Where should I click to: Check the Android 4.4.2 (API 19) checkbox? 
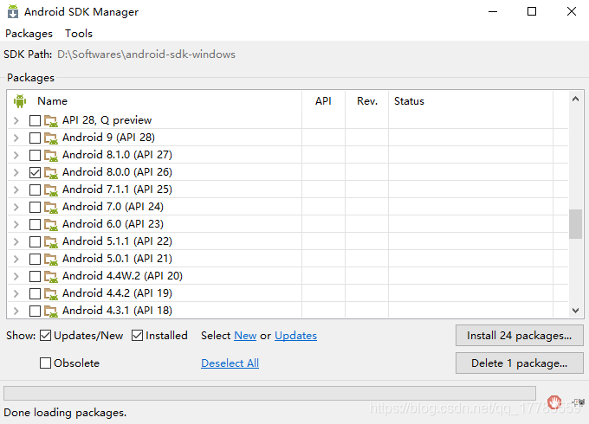pos(35,293)
